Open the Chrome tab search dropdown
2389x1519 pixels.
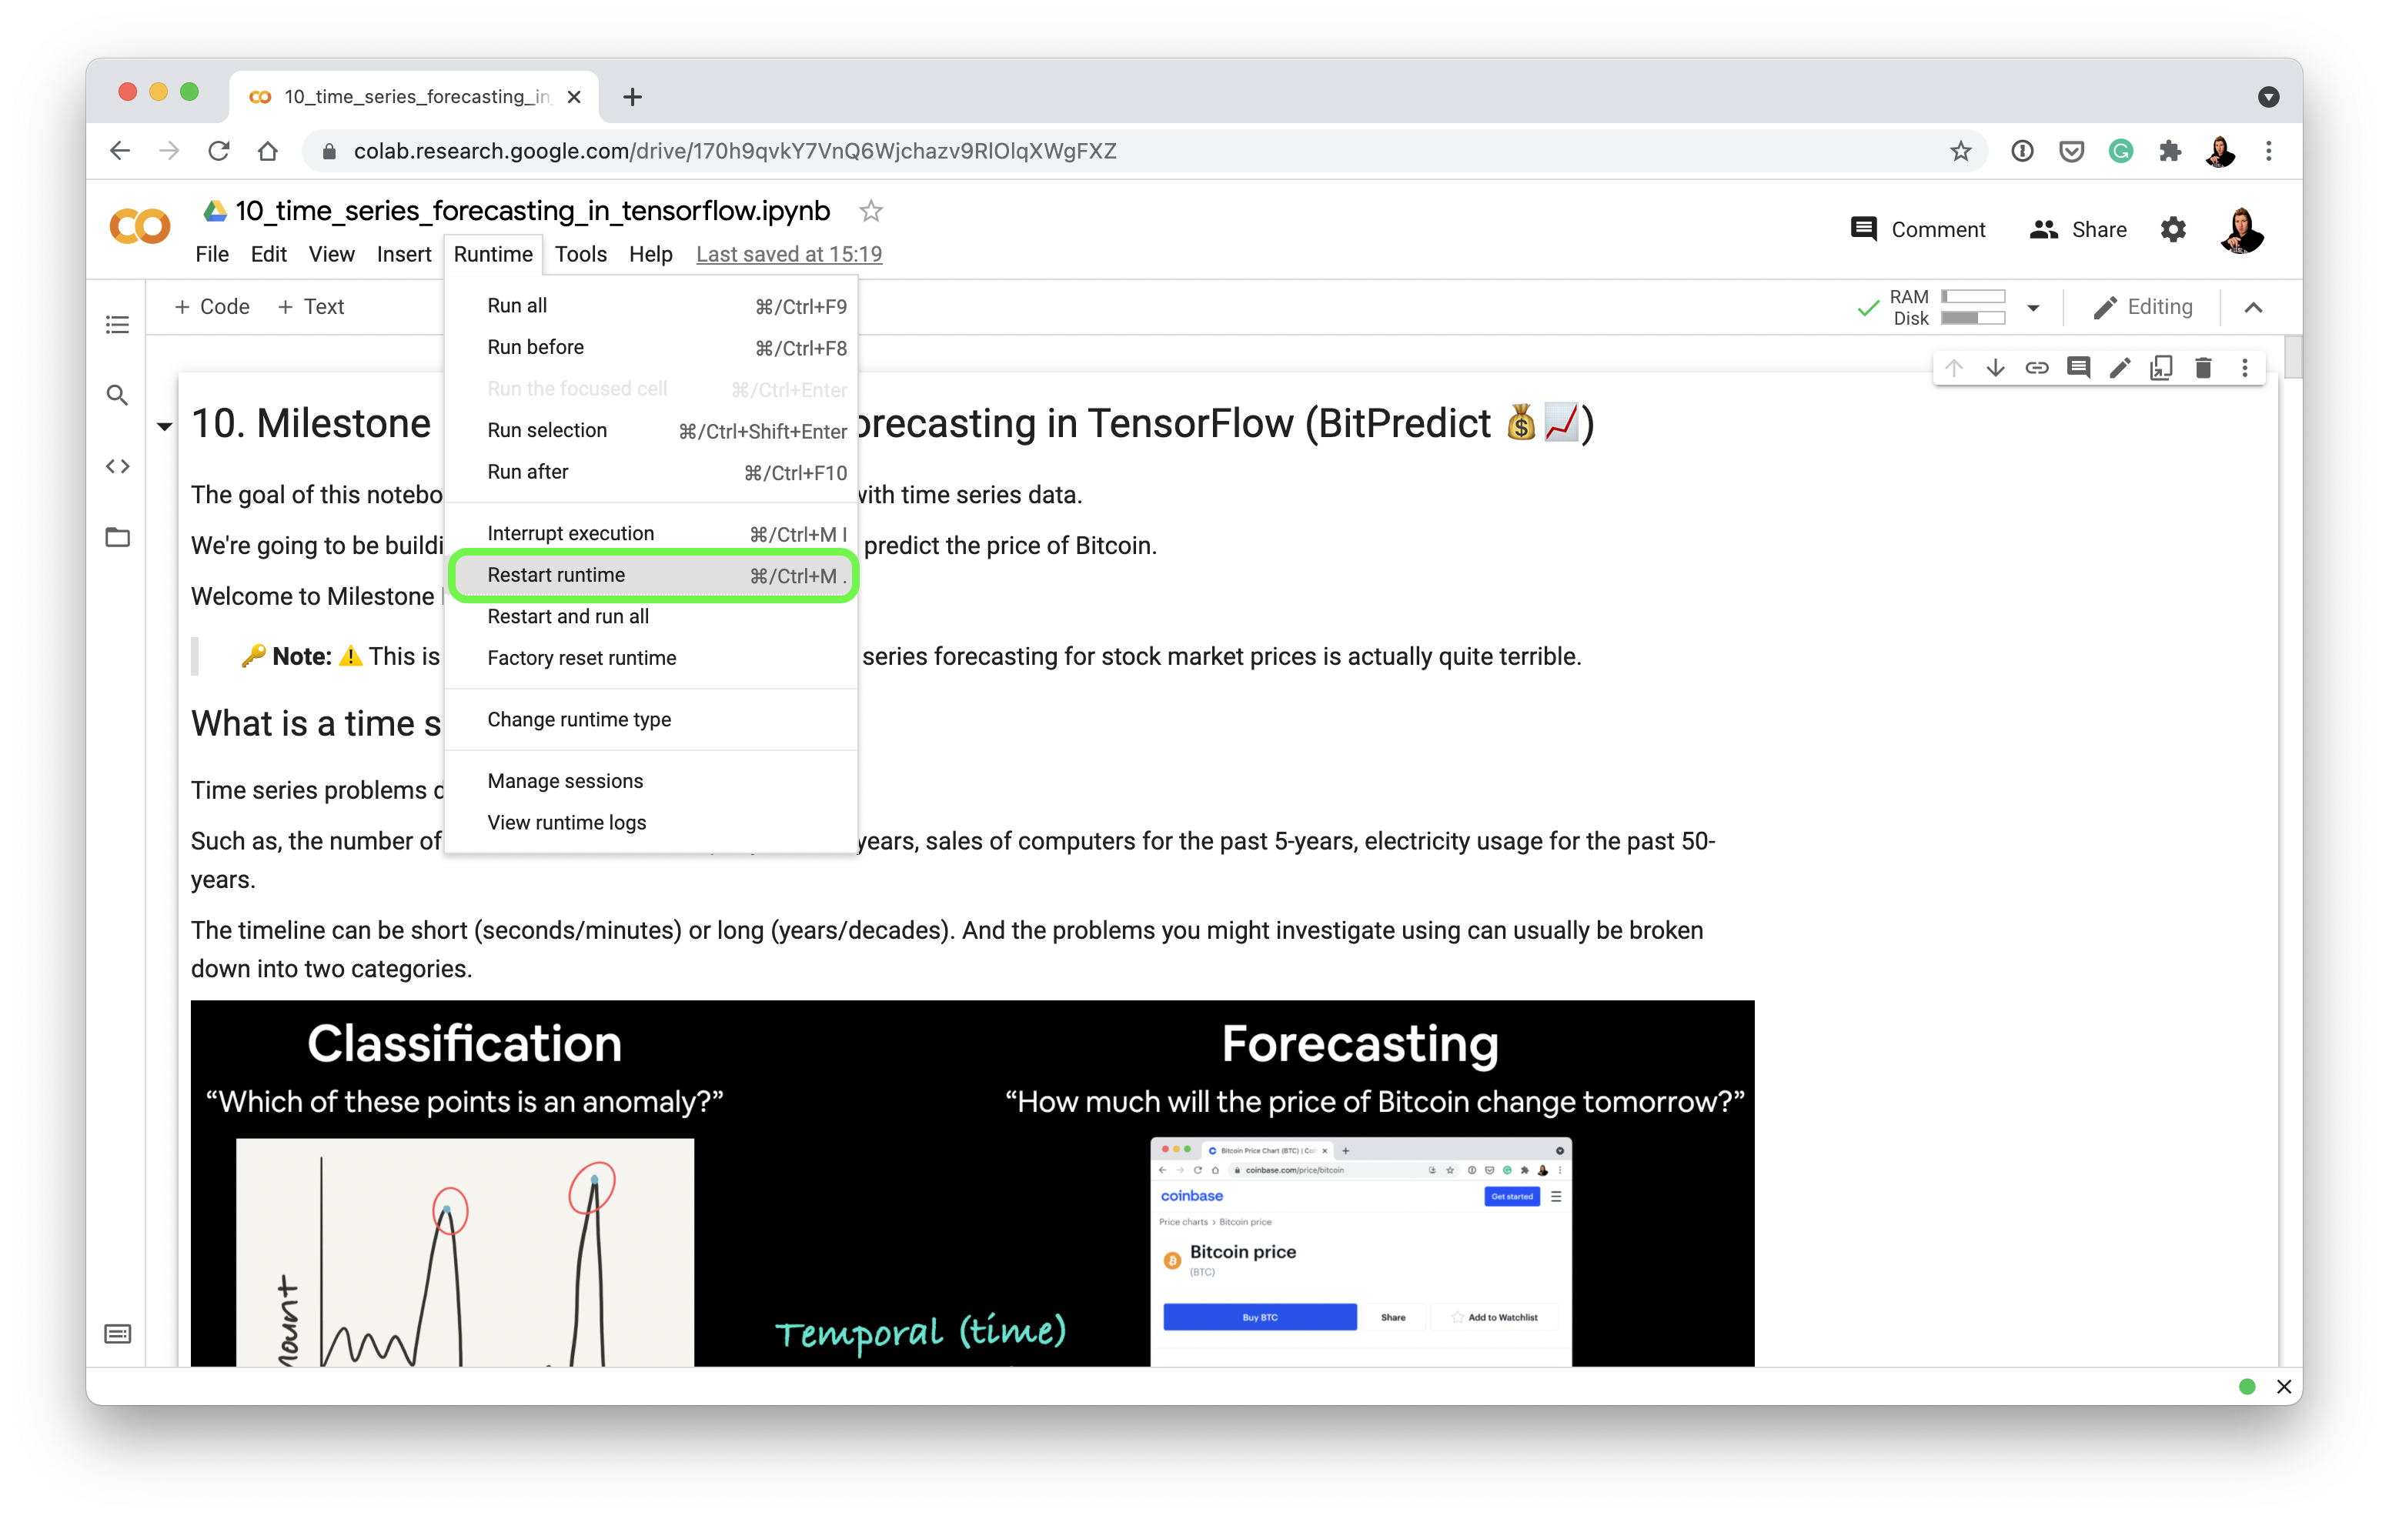(2267, 96)
